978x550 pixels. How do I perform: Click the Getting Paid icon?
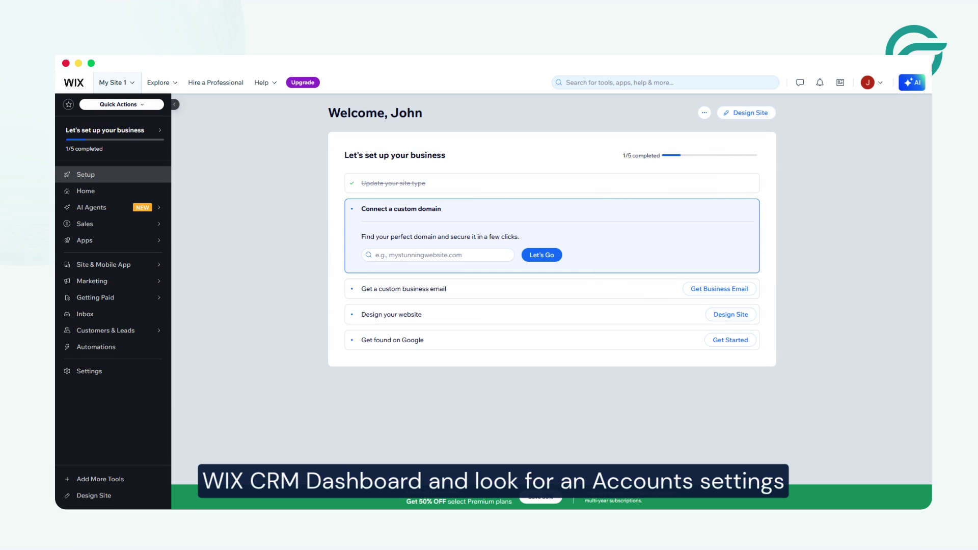pos(67,297)
